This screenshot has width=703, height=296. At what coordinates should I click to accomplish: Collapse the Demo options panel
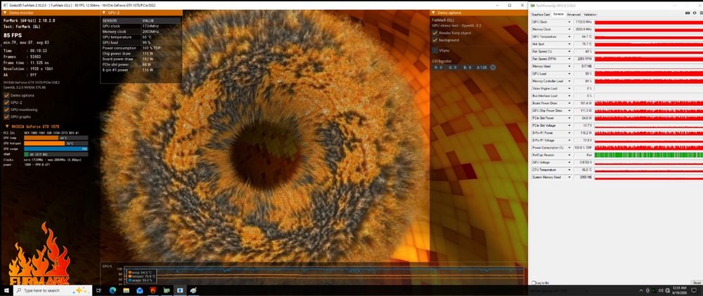434,13
